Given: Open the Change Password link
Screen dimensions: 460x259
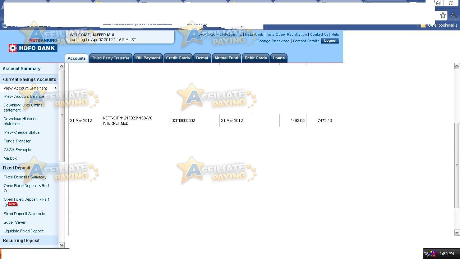Looking at the screenshot, I should pos(273,41).
